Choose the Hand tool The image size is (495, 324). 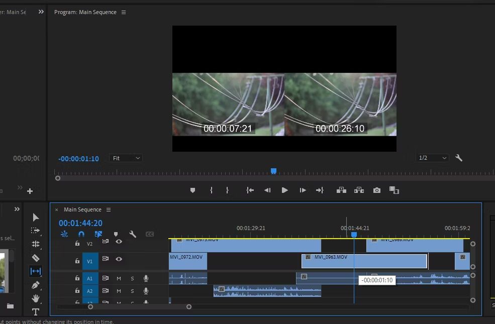pos(36,298)
